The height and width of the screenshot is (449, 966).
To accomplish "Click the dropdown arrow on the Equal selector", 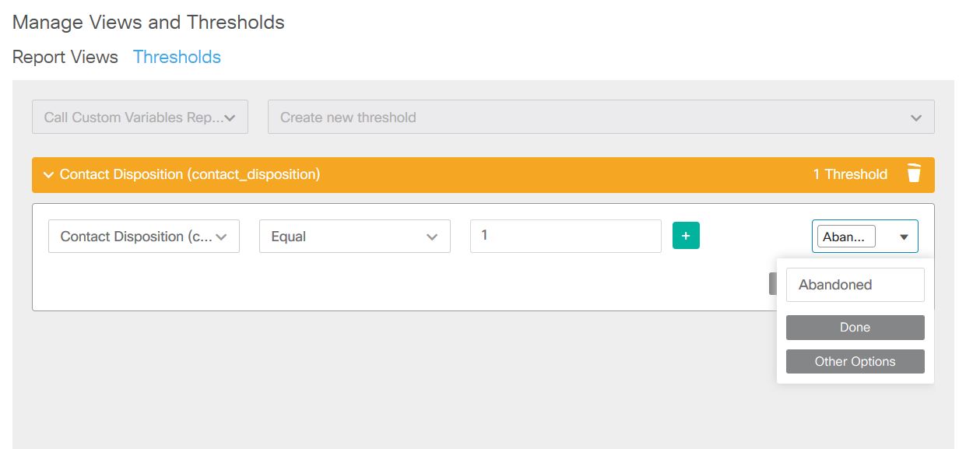I will pyautogui.click(x=434, y=236).
